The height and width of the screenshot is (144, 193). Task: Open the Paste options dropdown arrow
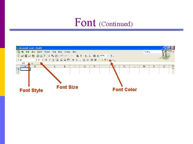[x=59, y=56]
